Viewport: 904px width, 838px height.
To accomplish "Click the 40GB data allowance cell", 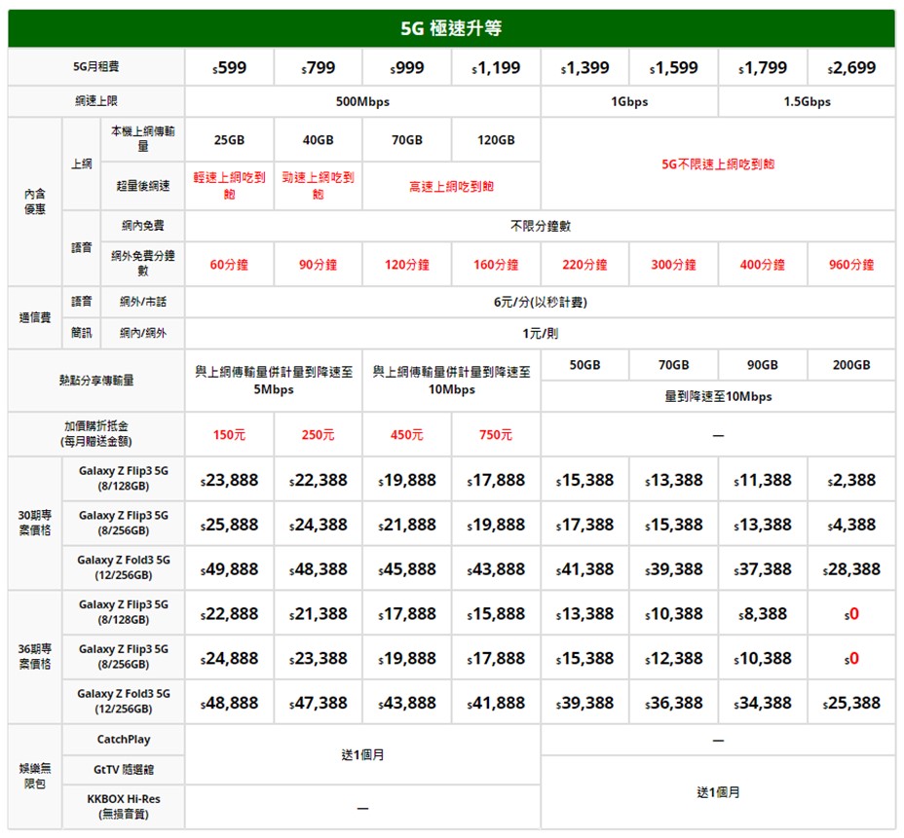I will pos(319,140).
